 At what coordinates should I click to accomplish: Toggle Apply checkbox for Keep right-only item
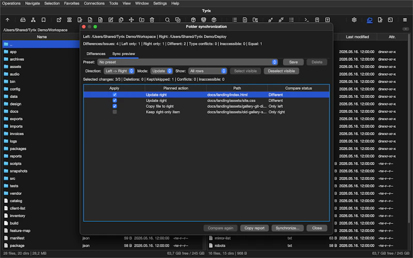pos(115,112)
